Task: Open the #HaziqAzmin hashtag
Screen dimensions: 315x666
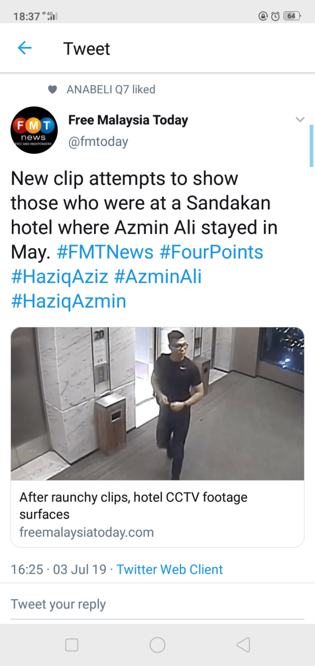Action: 68,301
